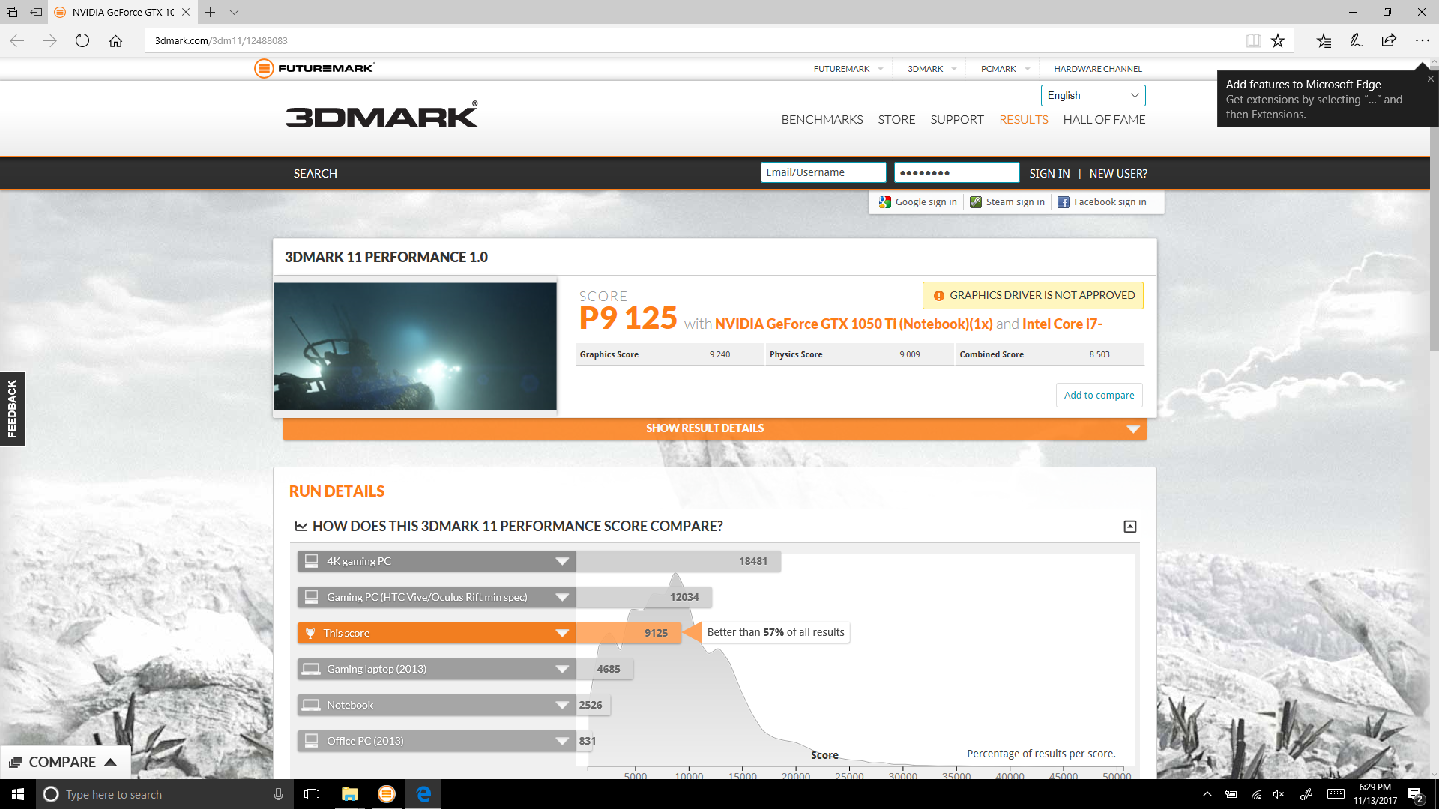Open Edge reading view icon
Image resolution: width=1439 pixels, height=809 pixels.
pos(1253,41)
